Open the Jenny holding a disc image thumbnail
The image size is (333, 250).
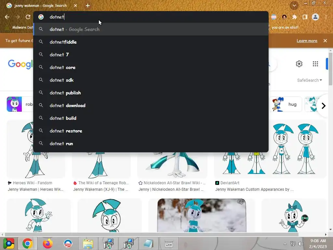pos(294,215)
